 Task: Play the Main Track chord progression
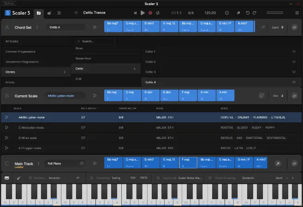pos(95,163)
